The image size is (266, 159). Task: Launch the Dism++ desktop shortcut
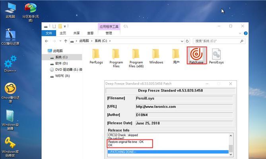(x=10, y=64)
